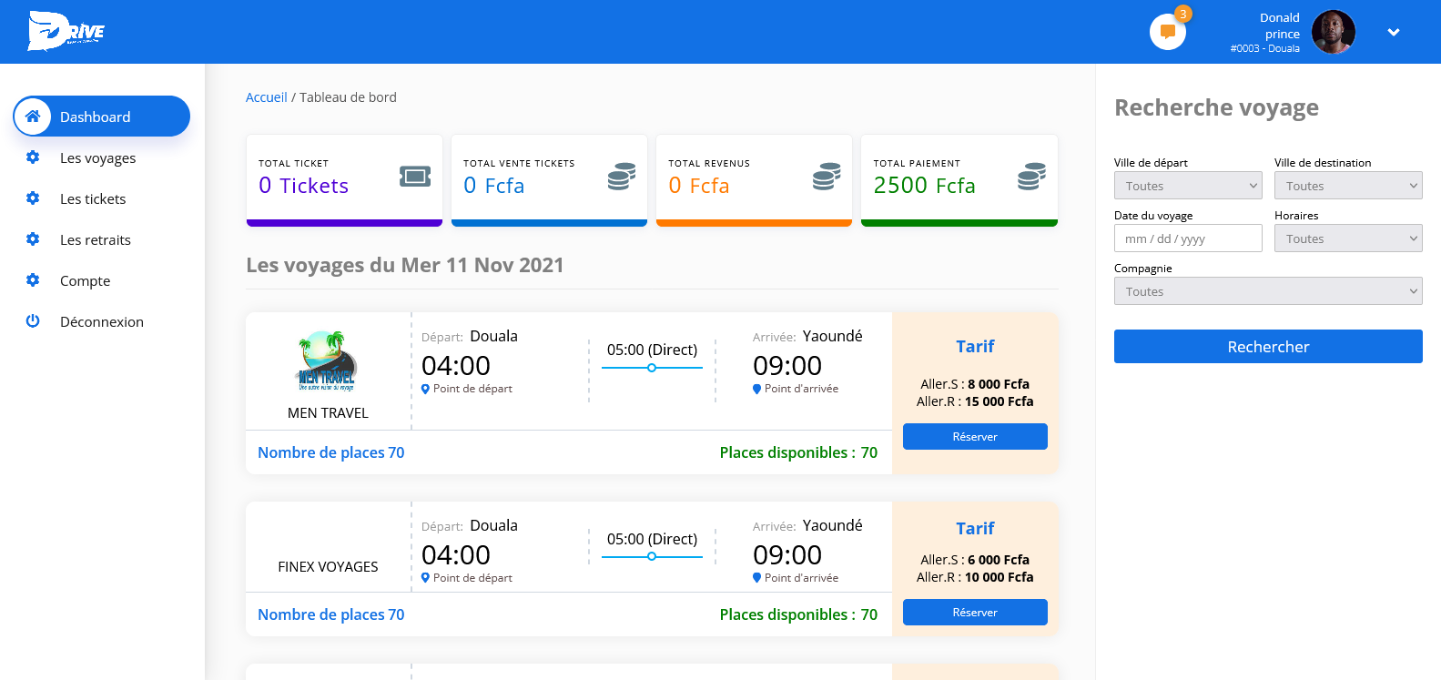Click the Rechercher button
Image resolution: width=1441 pixels, height=680 pixels.
[1268, 346]
